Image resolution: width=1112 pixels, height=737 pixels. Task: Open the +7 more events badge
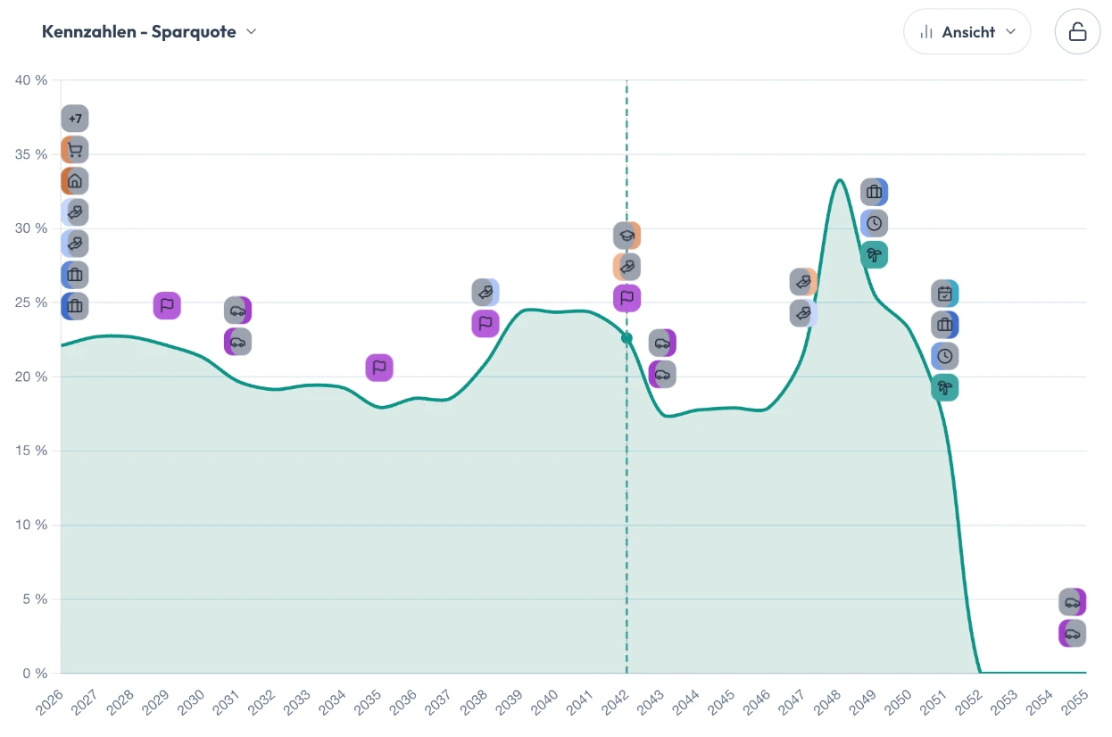click(x=75, y=119)
